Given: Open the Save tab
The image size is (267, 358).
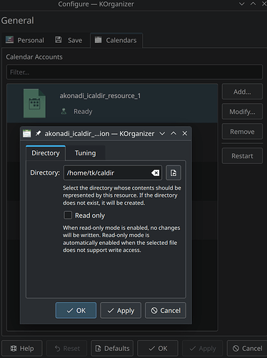Looking at the screenshot, I should click(69, 40).
